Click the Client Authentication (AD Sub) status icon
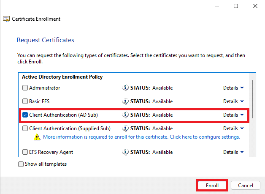The image size is (265, 194). (x=125, y=115)
